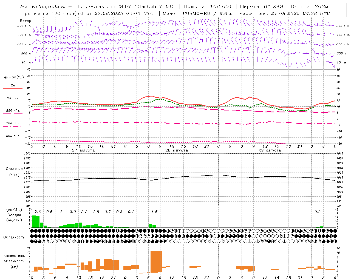351x280 pixels.
Task: Click the 1.5 precipitation total
Action: coord(154,212)
